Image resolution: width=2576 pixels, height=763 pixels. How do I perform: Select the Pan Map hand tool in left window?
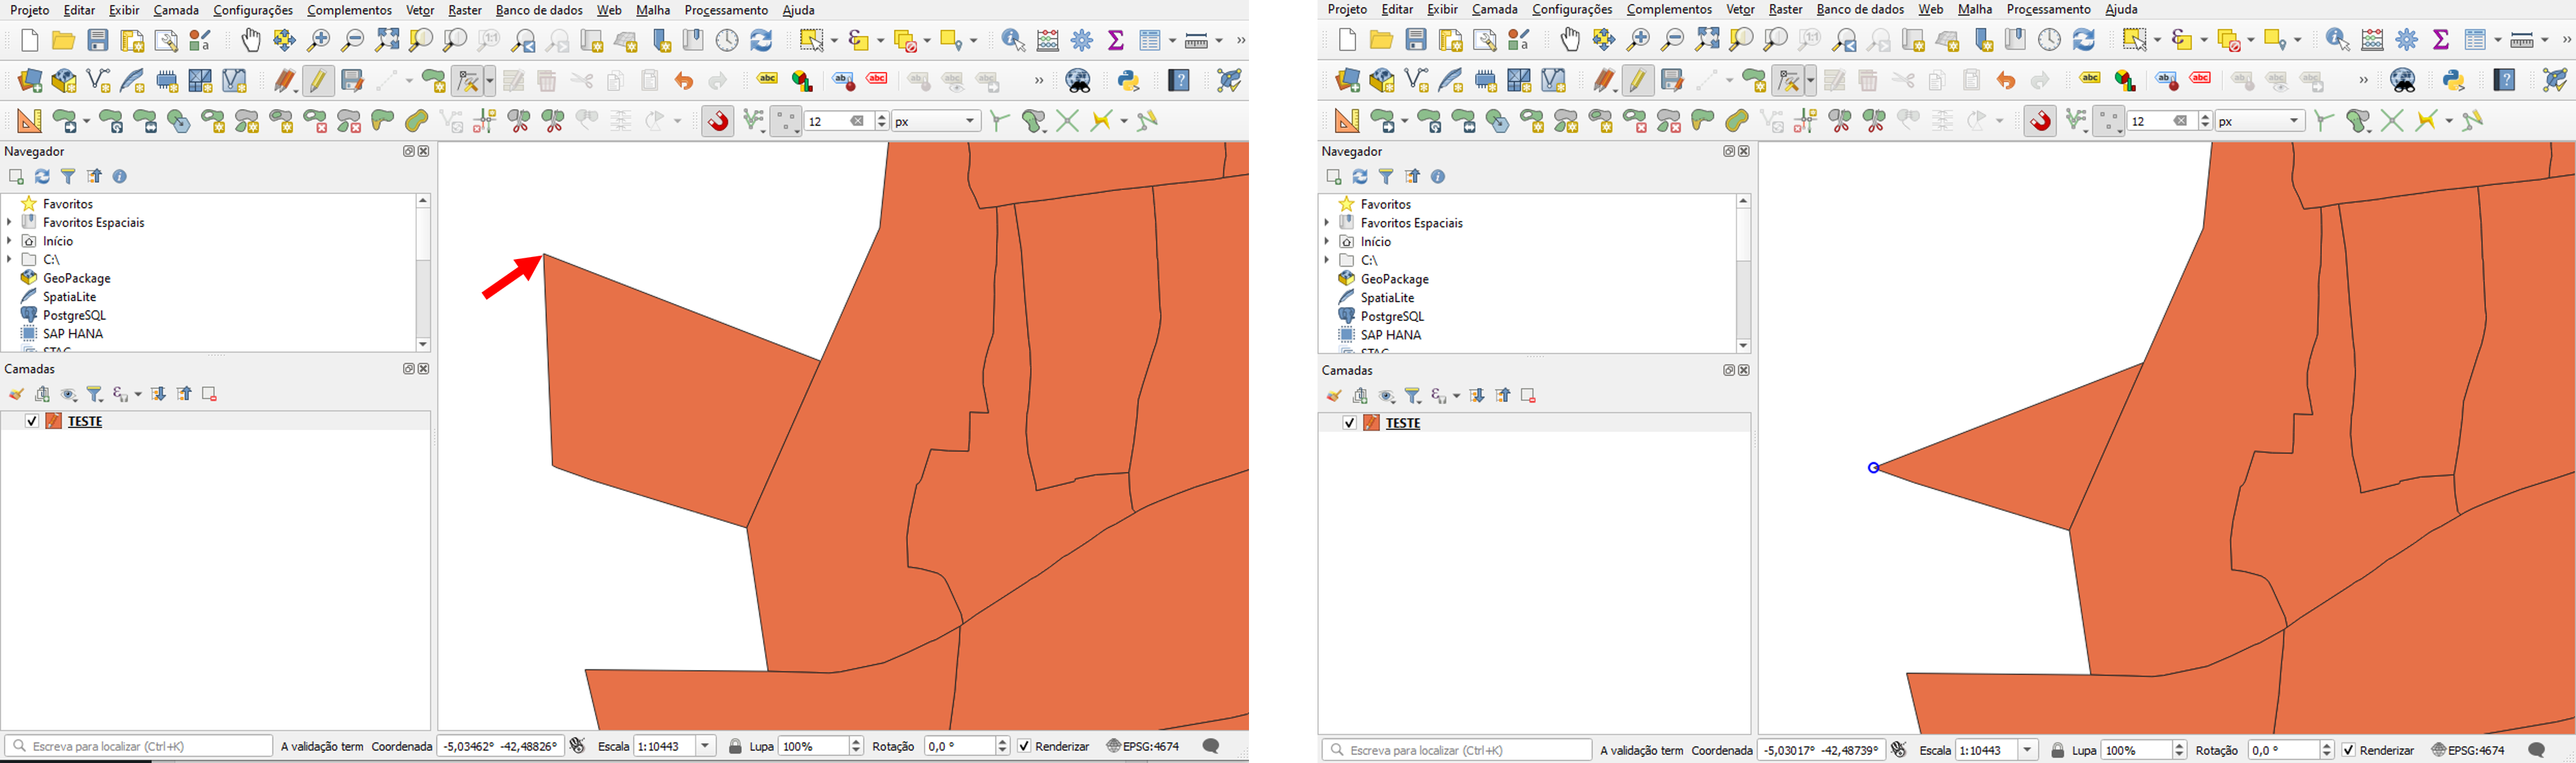(x=251, y=40)
